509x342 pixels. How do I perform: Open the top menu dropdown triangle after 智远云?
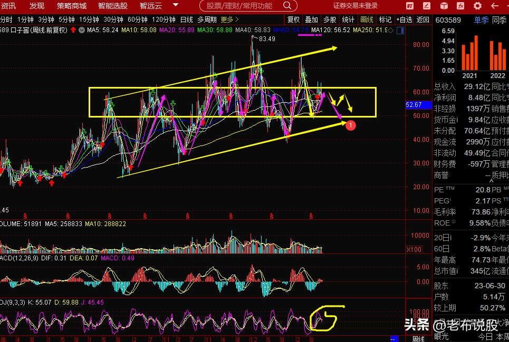176,5
